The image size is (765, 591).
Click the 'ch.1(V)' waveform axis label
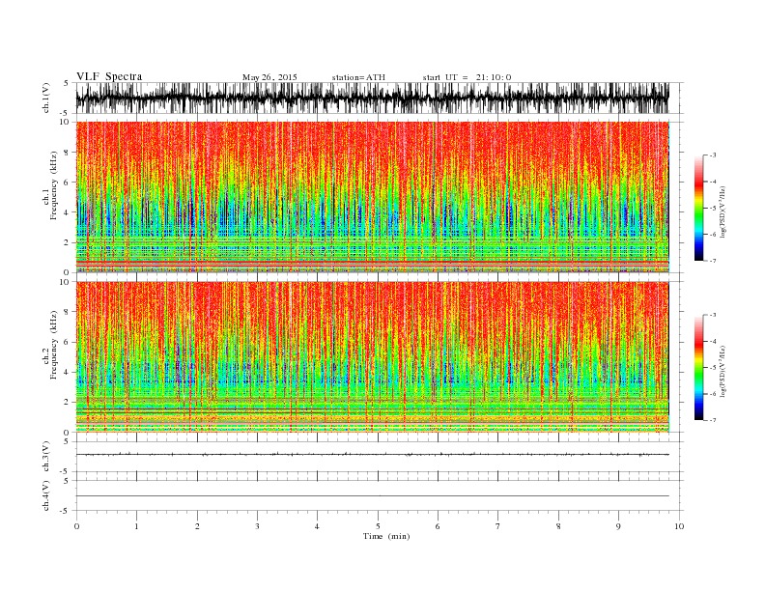point(45,98)
